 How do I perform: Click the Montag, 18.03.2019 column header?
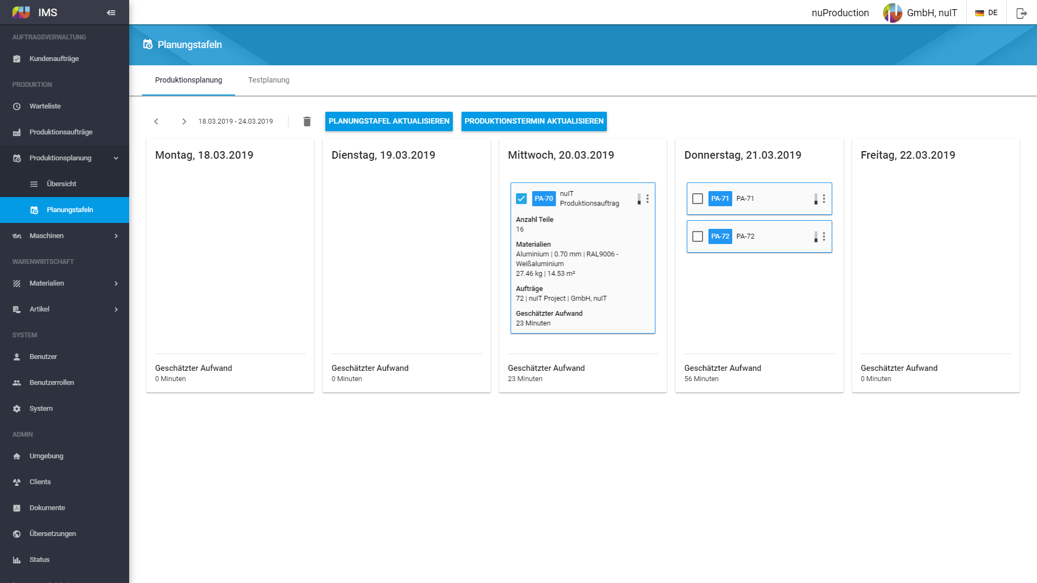204,155
